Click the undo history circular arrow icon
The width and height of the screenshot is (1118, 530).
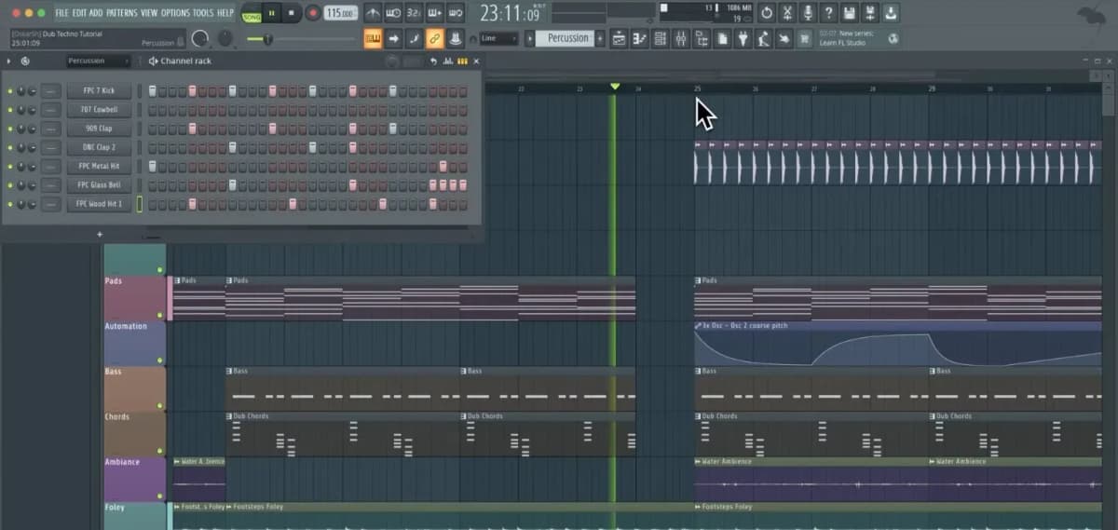point(766,13)
